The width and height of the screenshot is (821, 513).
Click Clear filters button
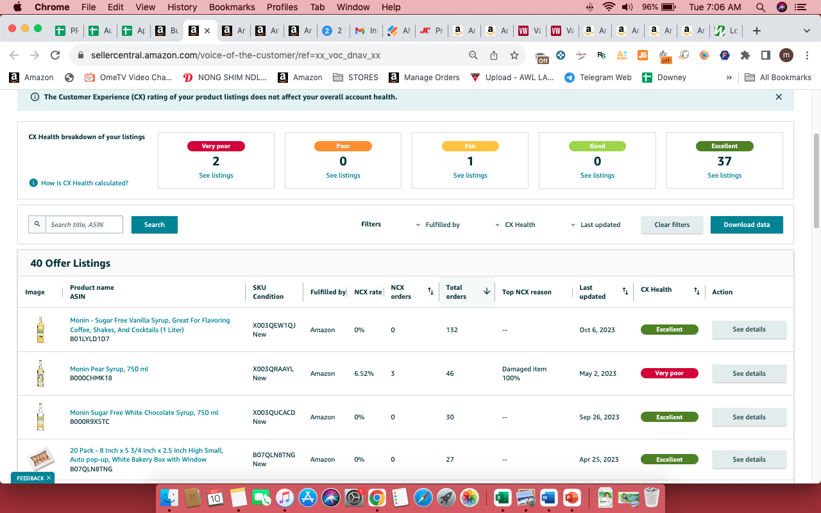pyautogui.click(x=672, y=225)
